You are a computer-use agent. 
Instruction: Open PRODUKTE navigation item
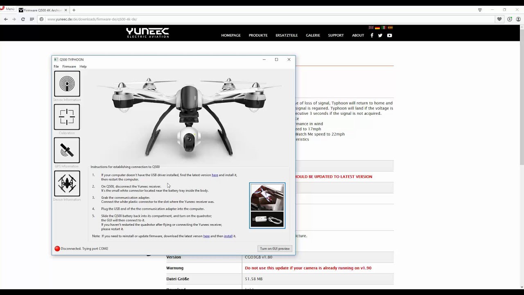(x=258, y=35)
